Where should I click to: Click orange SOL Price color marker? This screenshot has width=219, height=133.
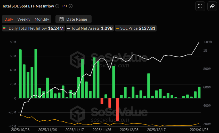coord(118,28)
